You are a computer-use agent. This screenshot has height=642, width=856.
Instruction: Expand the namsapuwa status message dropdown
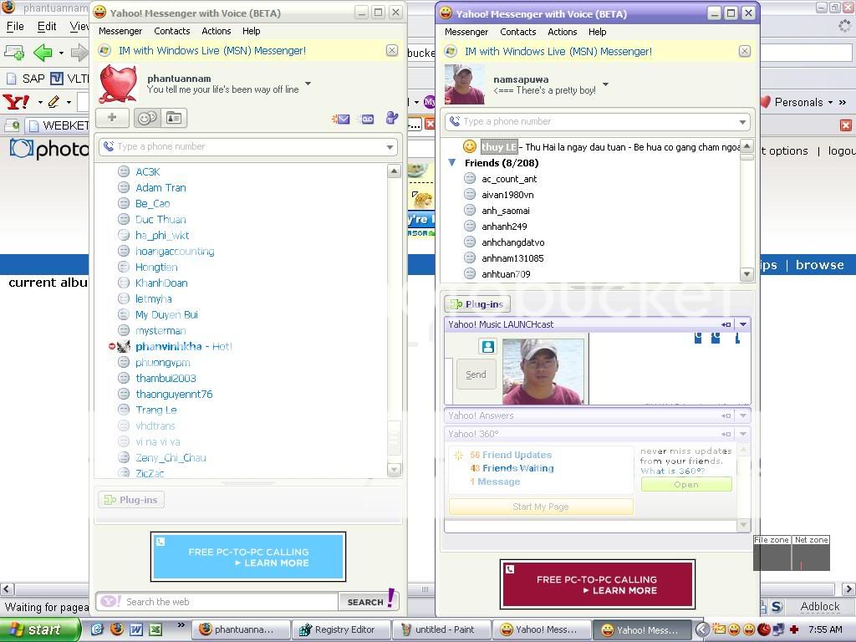tap(605, 84)
